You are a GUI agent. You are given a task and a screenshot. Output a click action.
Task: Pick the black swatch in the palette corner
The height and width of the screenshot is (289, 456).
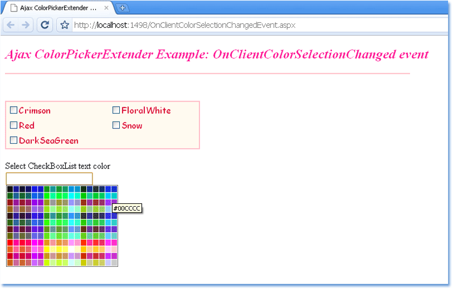(10, 189)
